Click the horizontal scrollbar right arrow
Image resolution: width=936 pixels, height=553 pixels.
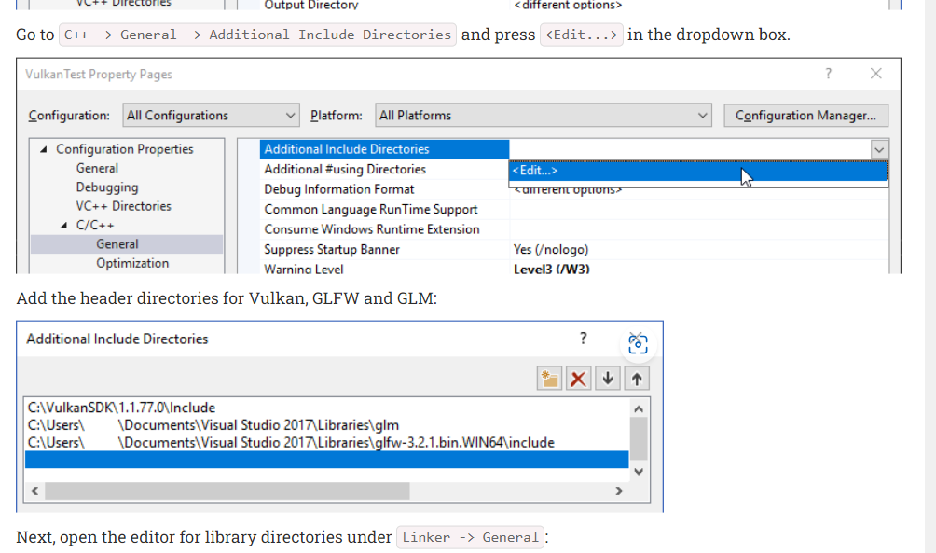pos(619,491)
